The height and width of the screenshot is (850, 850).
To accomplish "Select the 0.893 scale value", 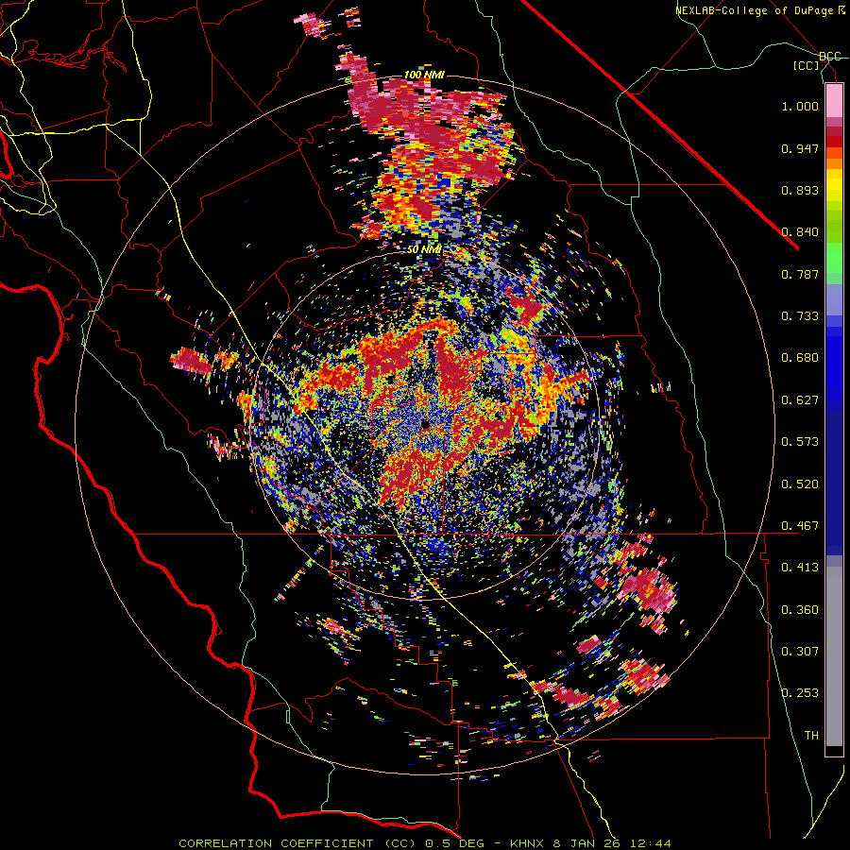I will pyautogui.click(x=800, y=190).
